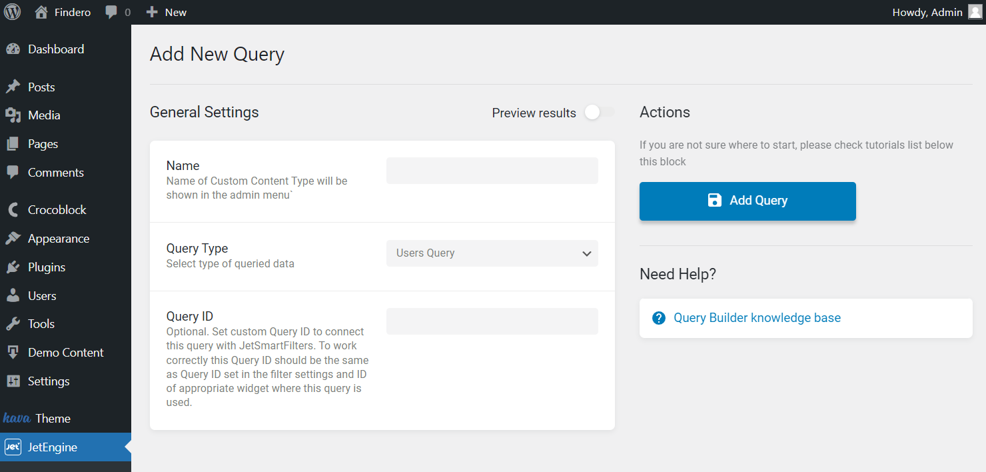The height and width of the screenshot is (472, 986).
Task: Click the Tools wrench icon
Action: pyautogui.click(x=13, y=324)
